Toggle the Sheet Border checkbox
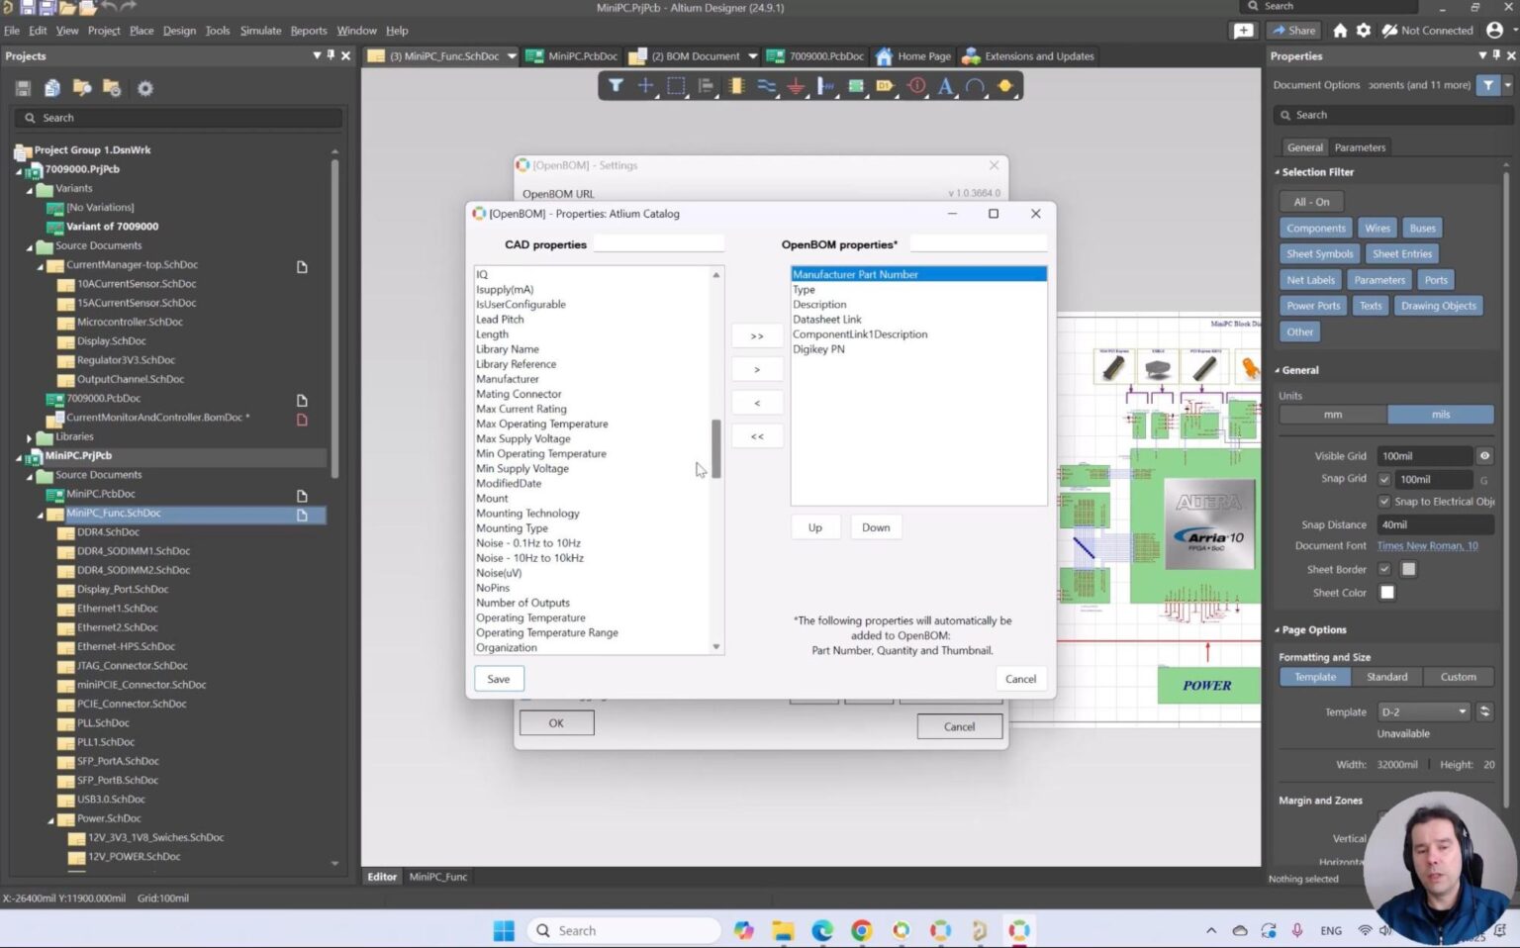Image resolution: width=1520 pixels, height=948 pixels. click(1384, 569)
